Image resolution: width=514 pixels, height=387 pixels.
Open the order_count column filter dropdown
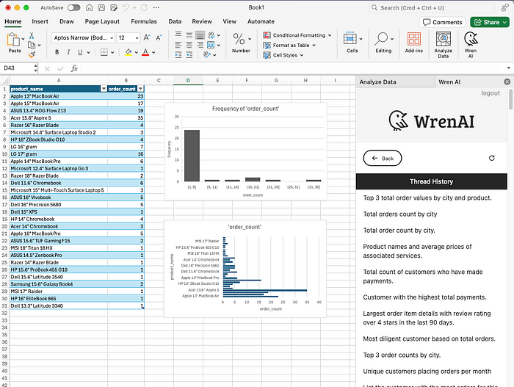(140, 88)
